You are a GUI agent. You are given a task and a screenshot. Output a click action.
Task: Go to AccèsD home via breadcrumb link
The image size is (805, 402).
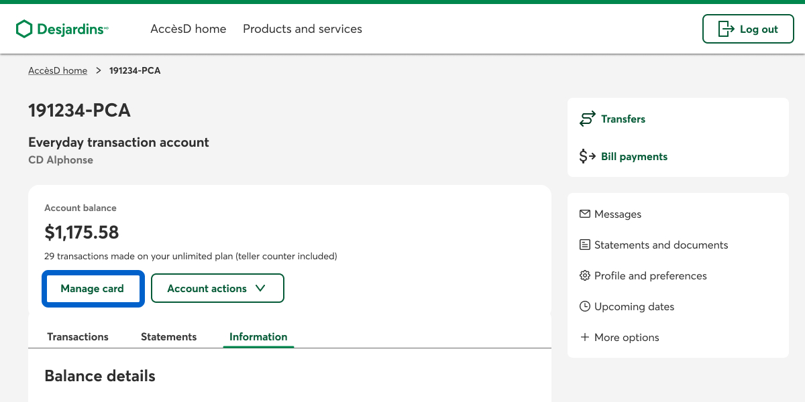[x=58, y=70]
